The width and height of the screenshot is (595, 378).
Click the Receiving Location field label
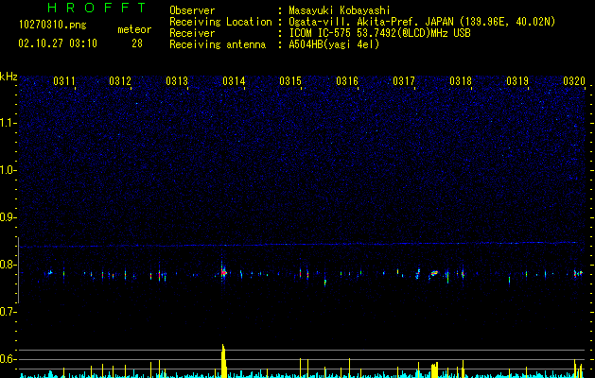tap(220, 22)
